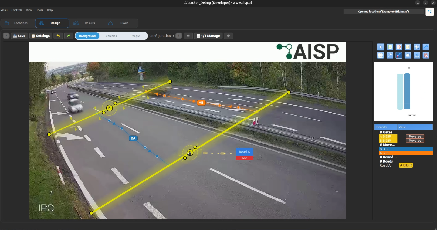The width and height of the screenshot is (437, 230).
Task: Select the add roundabout tool
Action: 417,47
